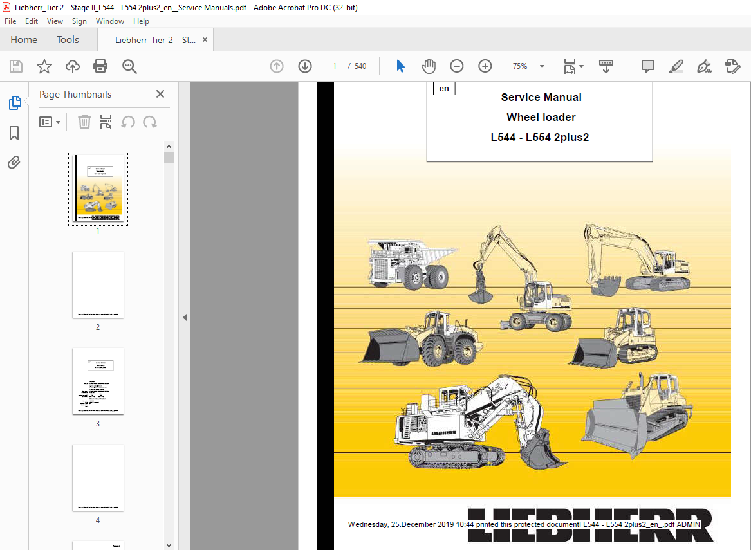Viewport: 751px width, 550px height.
Task: Open the Edit menu
Action: pyautogui.click(x=32, y=21)
